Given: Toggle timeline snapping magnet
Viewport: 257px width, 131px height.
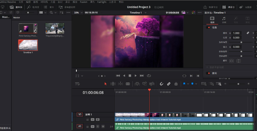Looking at the screenshot, I should (162, 84).
